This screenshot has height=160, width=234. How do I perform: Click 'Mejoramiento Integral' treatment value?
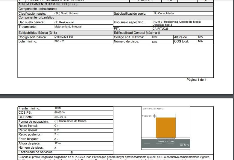(68, 27)
